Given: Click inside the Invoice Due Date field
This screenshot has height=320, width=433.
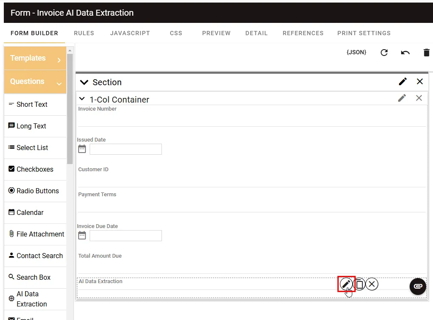Looking at the screenshot, I should coord(125,236).
